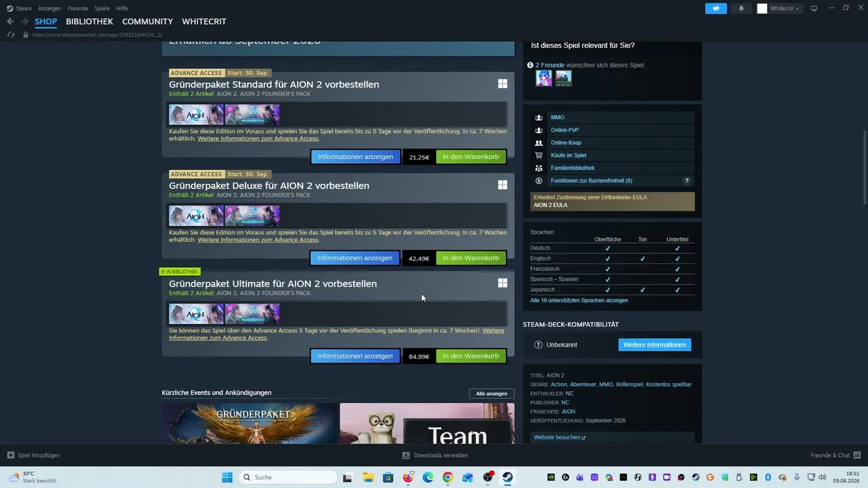The width and height of the screenshot is (868, 488).
Task: Open the accessibility features help question mark
Action: click(687, 181)
